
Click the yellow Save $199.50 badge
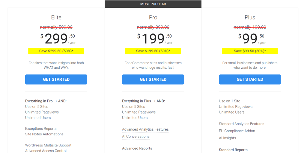pos(153,51)
